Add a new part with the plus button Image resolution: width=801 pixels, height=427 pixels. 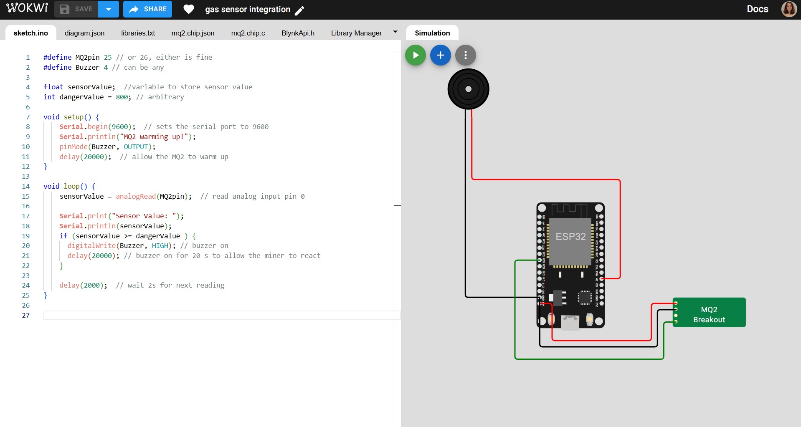(x=441, y=55)
